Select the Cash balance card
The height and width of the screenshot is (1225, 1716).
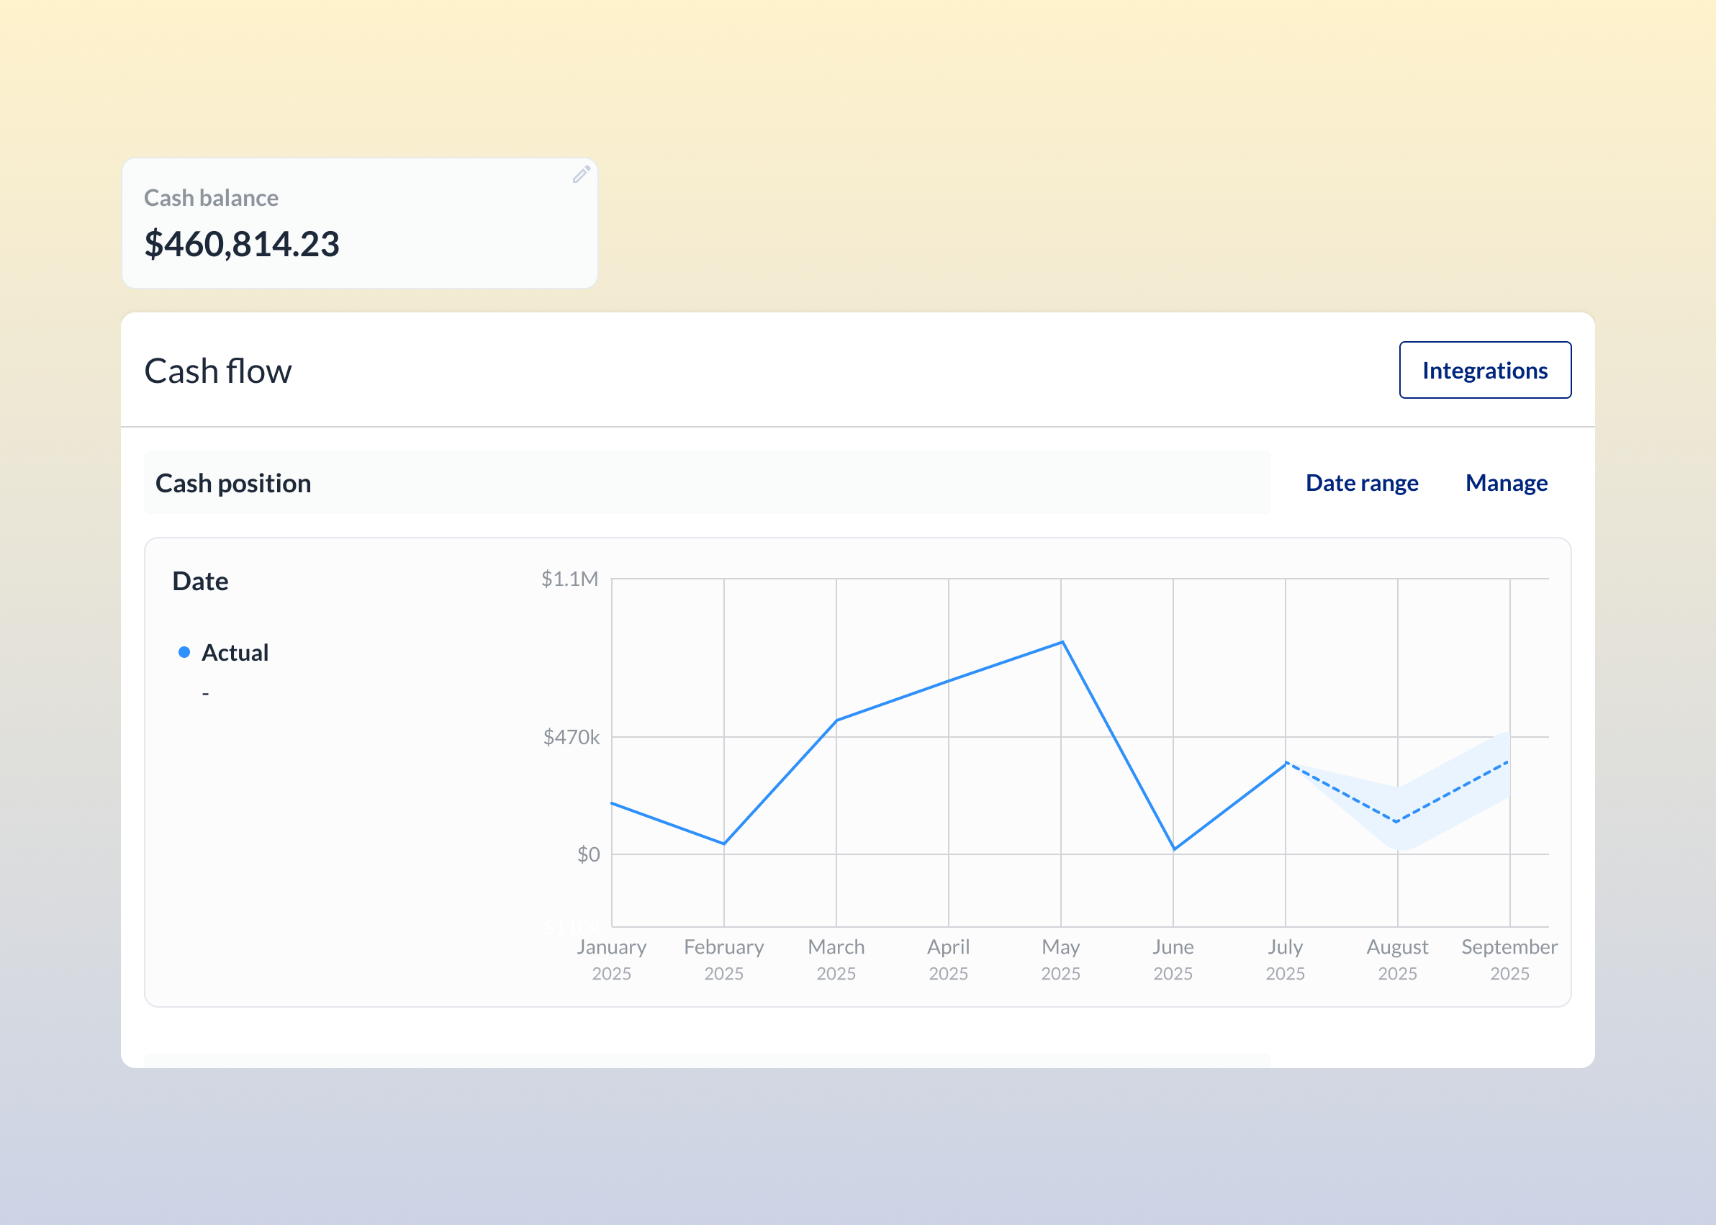click(359, 222)
